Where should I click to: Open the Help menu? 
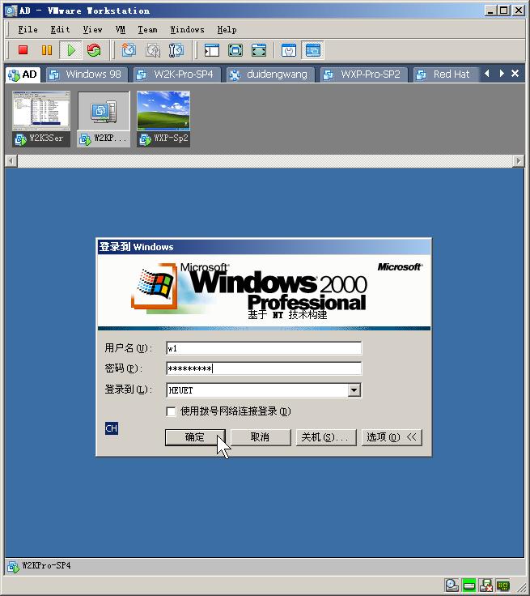(227, 30)
